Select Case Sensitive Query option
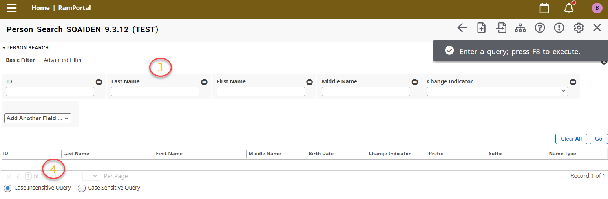Viewport: 608px width, 199px height. pos(82,188)
